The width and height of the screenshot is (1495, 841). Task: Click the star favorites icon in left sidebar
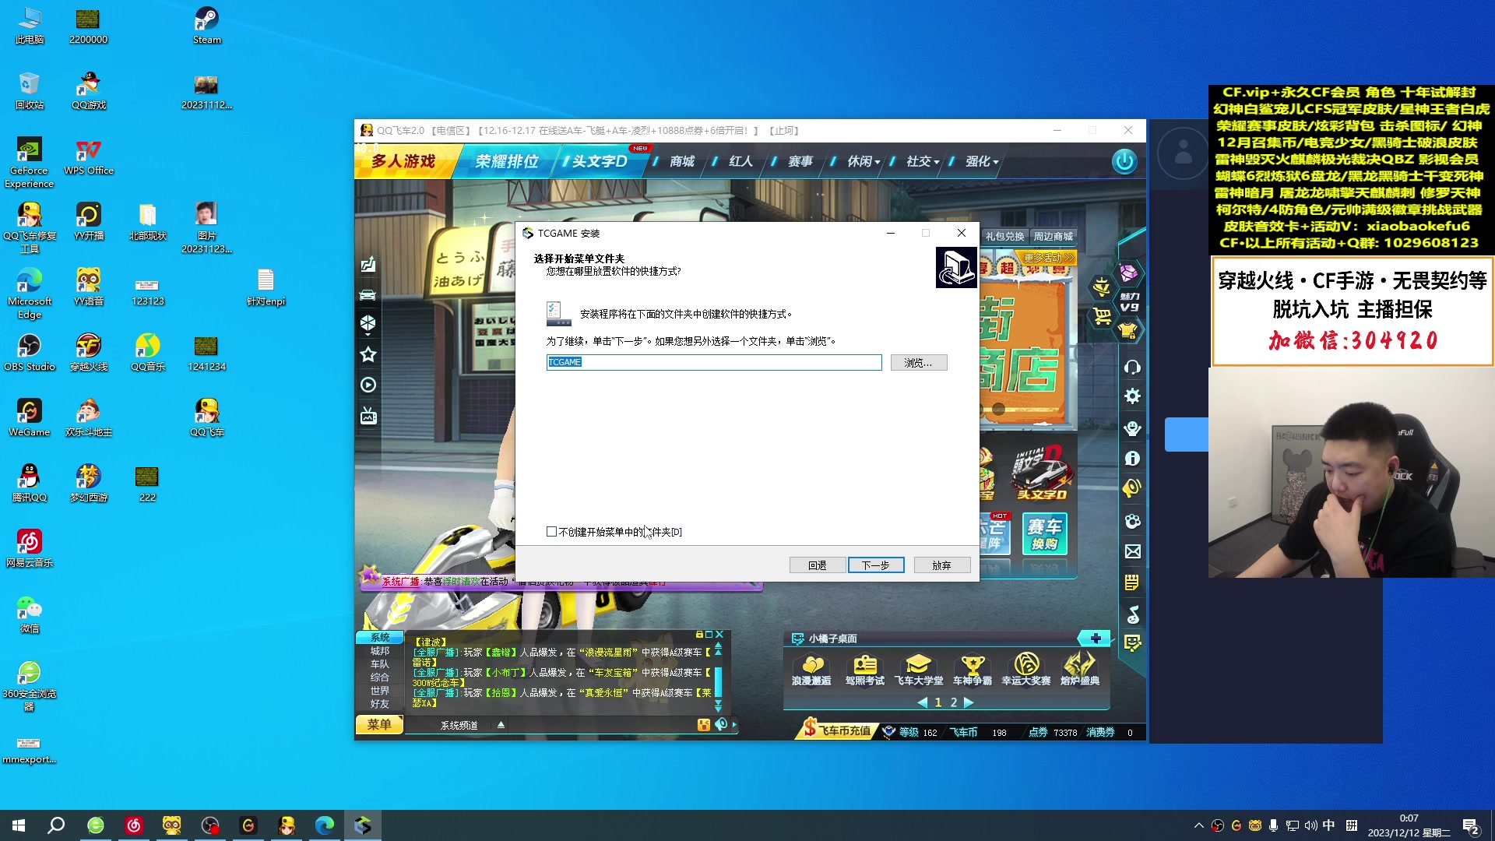(368, 354)
